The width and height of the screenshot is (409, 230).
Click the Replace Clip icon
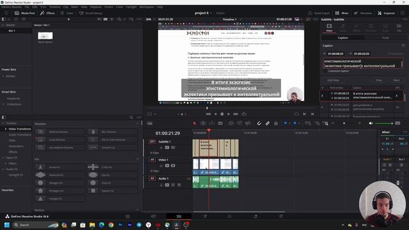coord(248,123)
